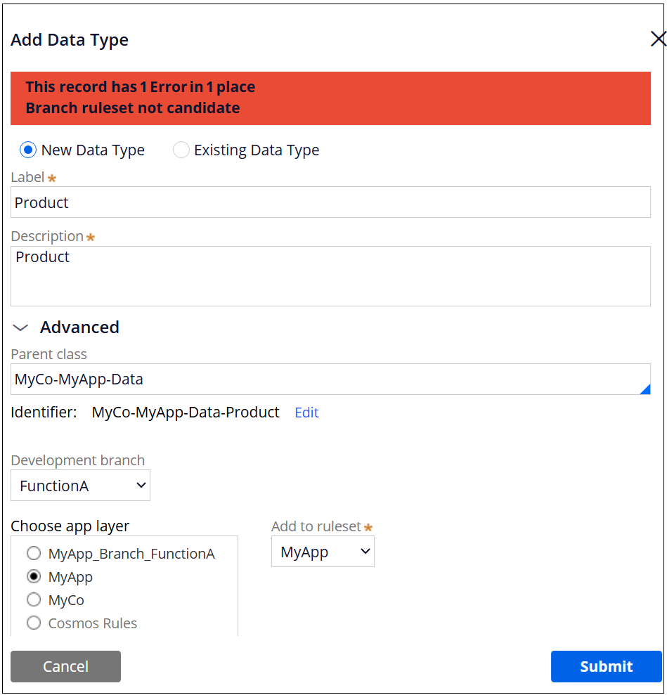Collapse the Advanced section chevron
Image resolution: width=667 pixels, height=695 pixels.
21,327
